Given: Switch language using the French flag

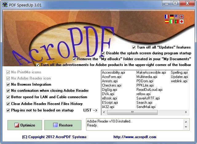Looking at the screenshot, I should coord(167,17).
